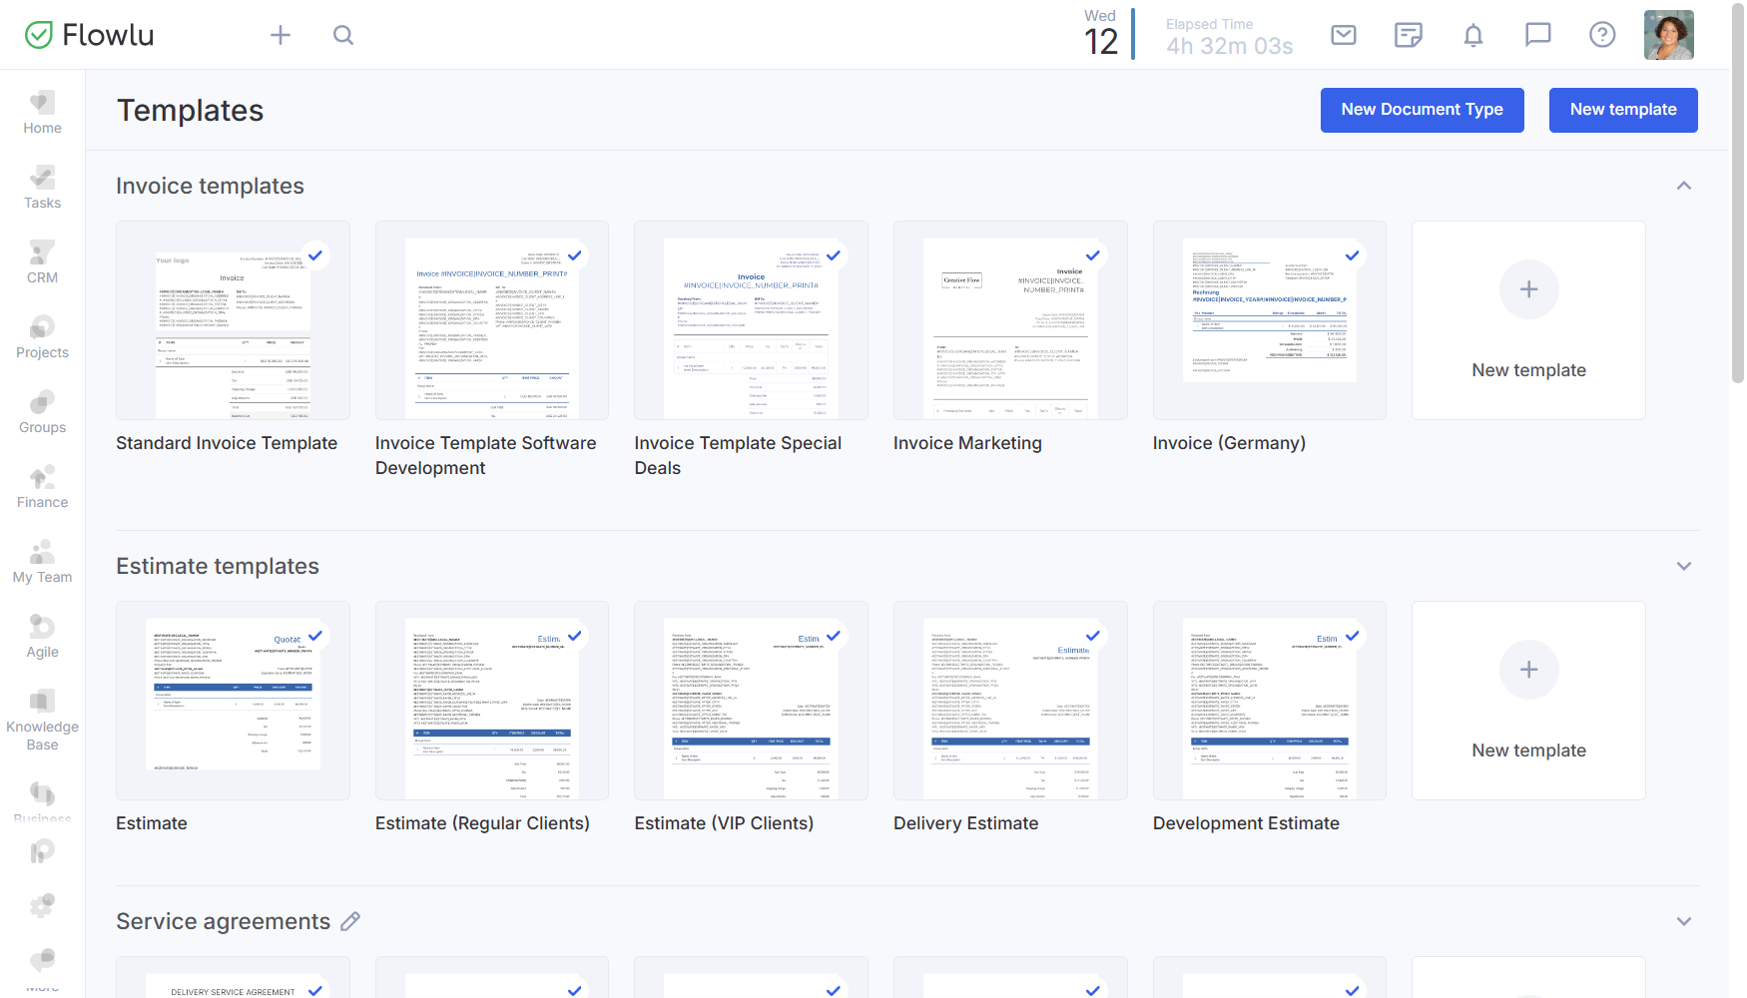The image size is (1747, 998).
Task: Click the 'Estimate templates' section heading
Action: click(x=218, y=566)
